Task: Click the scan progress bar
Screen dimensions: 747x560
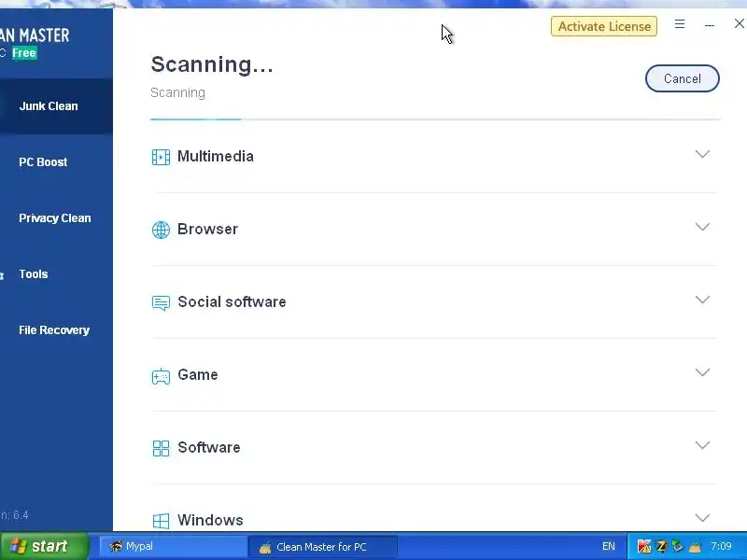Action: click(435, 119)
